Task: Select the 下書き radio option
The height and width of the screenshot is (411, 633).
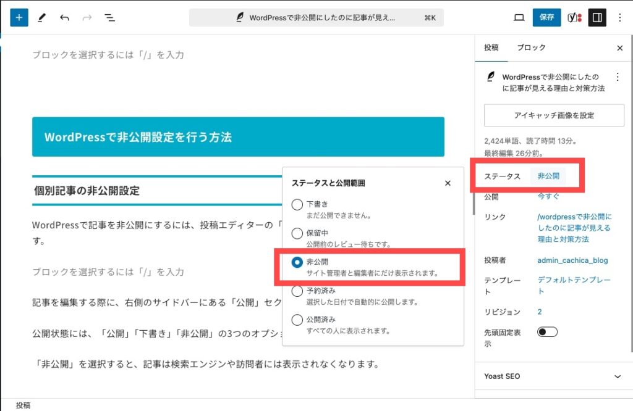Action: [x=297, y=204]
